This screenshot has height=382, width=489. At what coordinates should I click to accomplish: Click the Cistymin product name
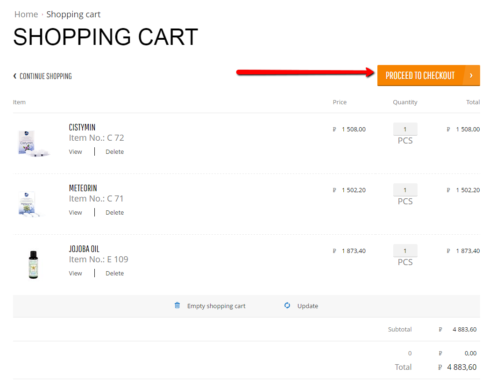coord(82,127)
